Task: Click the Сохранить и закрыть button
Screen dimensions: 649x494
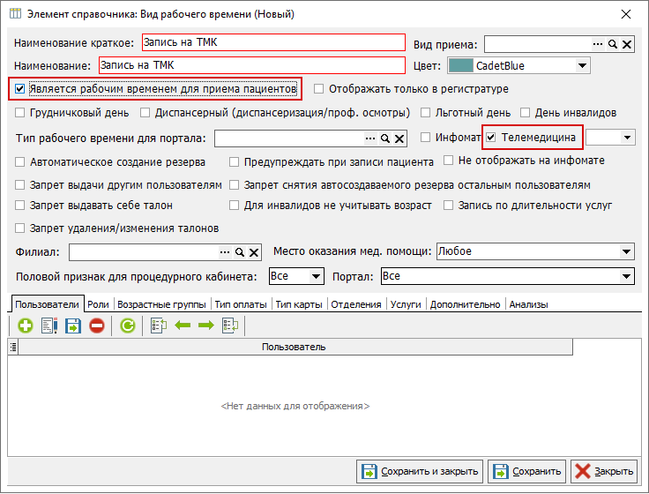Action: click(x=420, y=471)
